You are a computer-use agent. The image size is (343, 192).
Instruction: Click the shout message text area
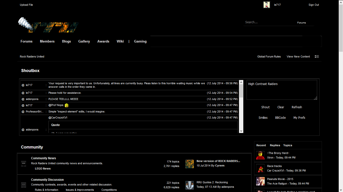(282, 90)
